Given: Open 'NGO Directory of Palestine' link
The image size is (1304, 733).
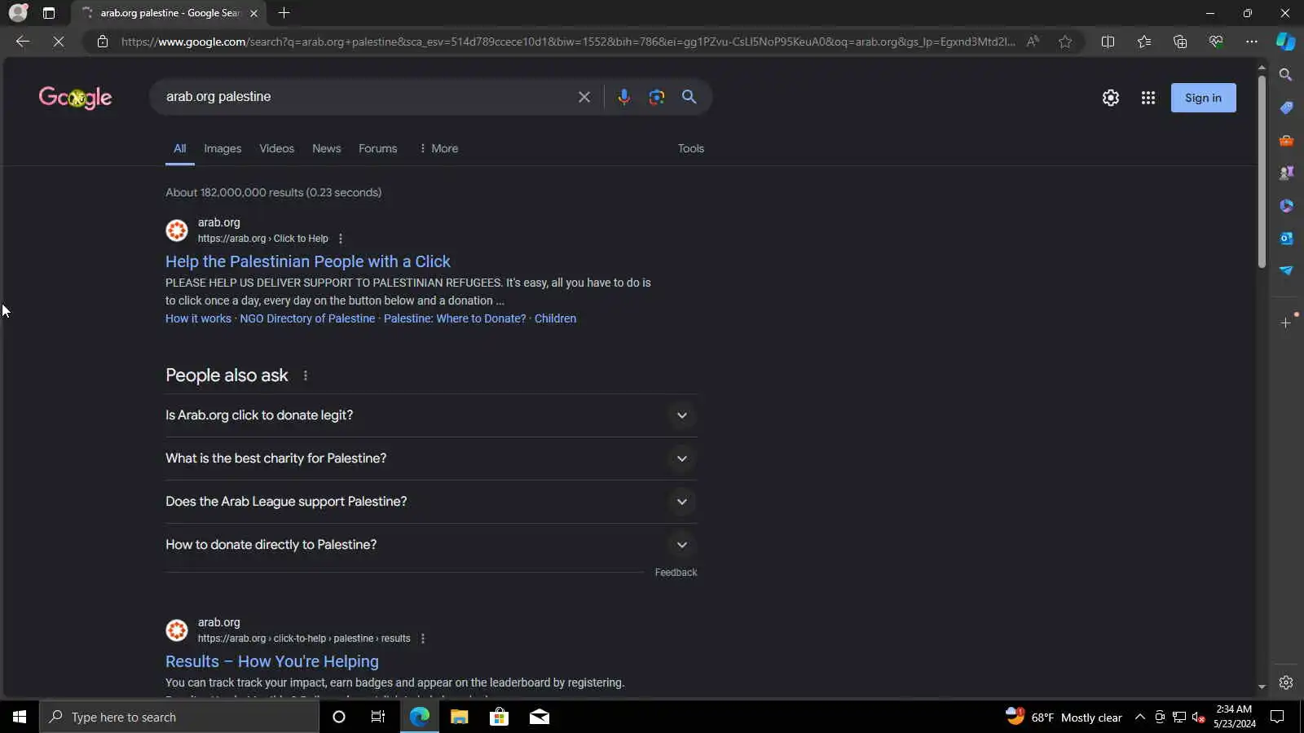Looking at the screenshot, I should pyautogui.click(x=307, y=318).
